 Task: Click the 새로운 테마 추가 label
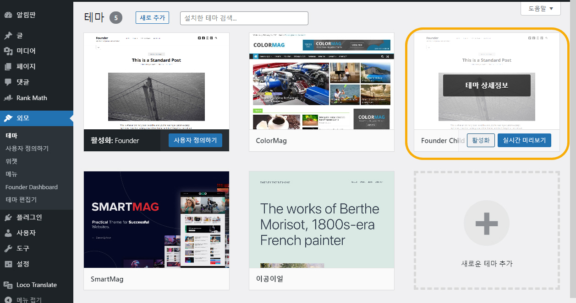tap(487, 264)
